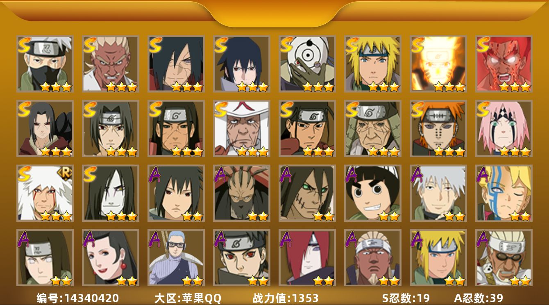549x305 pixels.
Task: Open the woman with red earrings card
Action: click(x=111, y=258)
